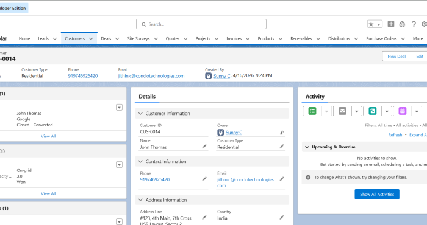
Task: Collapse the Address Information section
Action: click(x=140, y=200)
